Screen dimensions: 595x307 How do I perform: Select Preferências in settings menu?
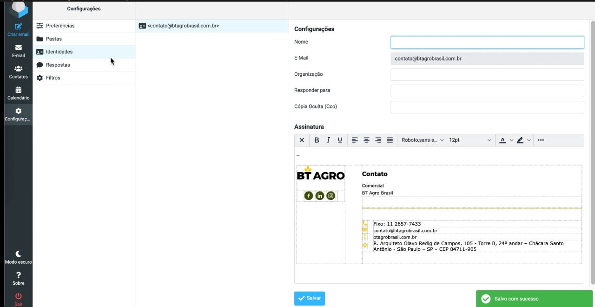60,26
